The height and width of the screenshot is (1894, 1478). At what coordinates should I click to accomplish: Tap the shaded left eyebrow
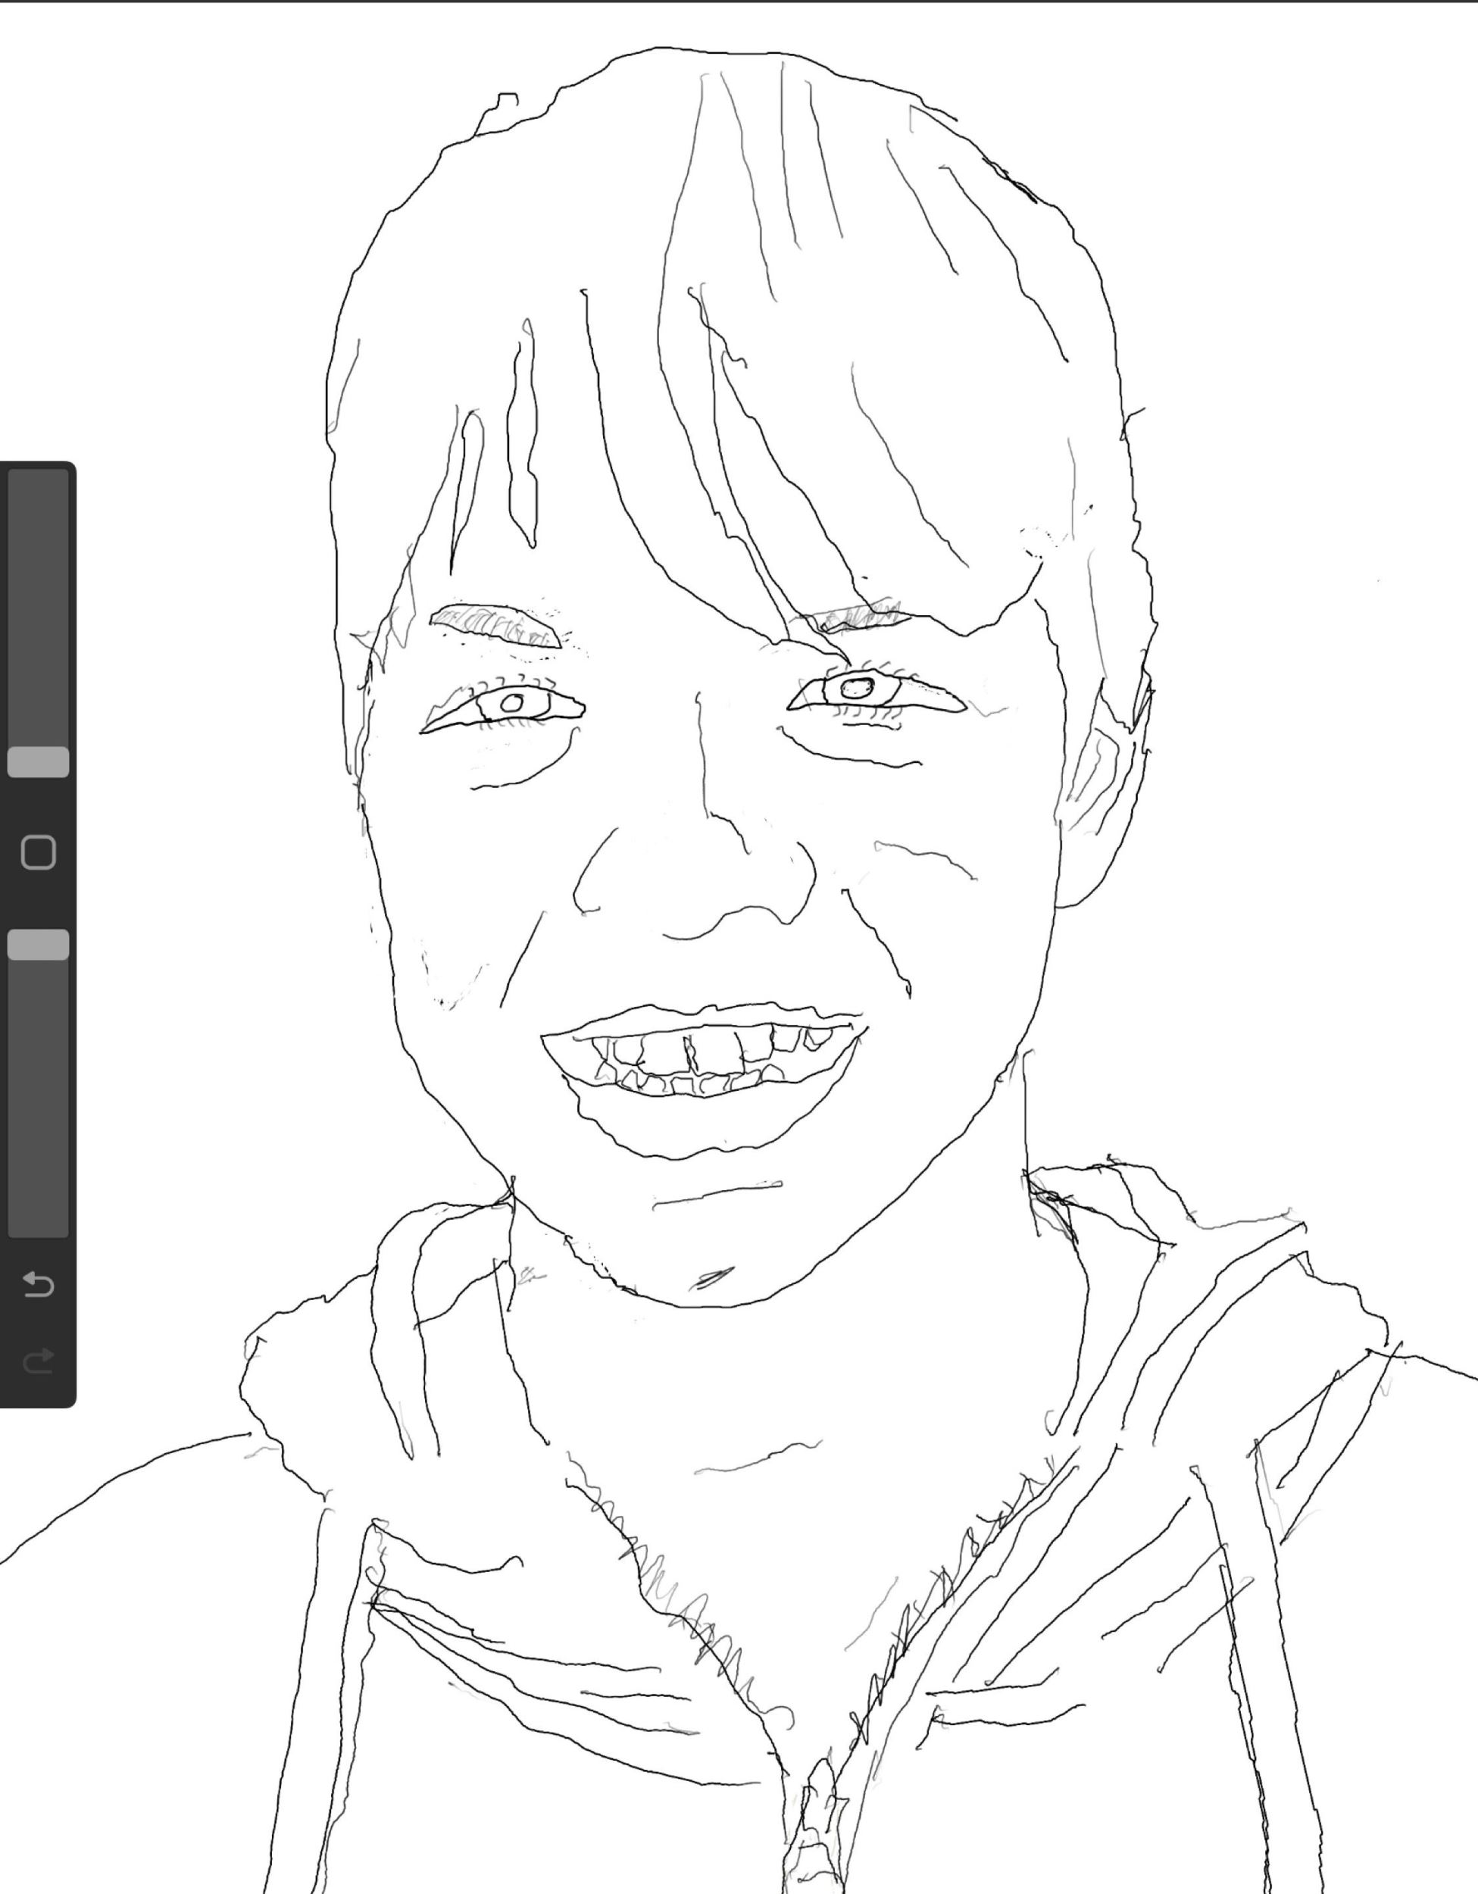[x=496, y=623]
